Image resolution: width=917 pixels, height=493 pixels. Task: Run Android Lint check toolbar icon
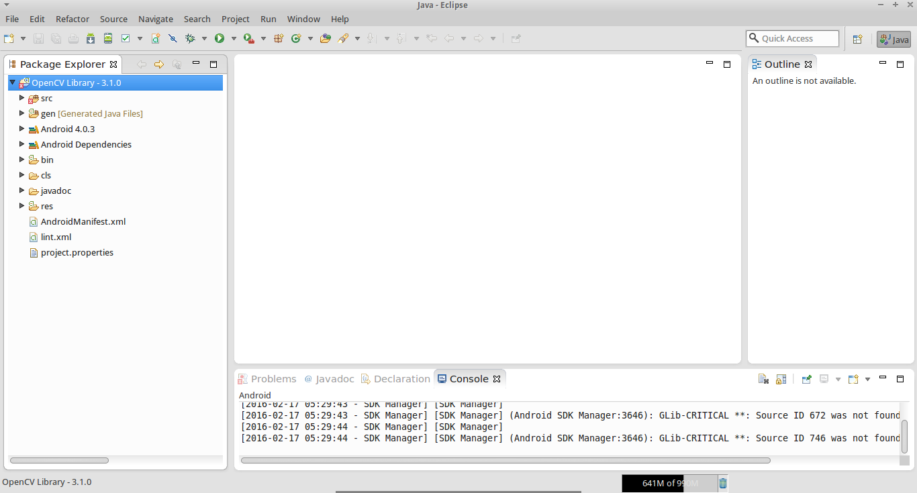click(x=126, y=38)
